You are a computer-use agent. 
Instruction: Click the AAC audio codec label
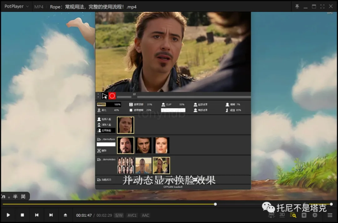(x=145, y=215)
